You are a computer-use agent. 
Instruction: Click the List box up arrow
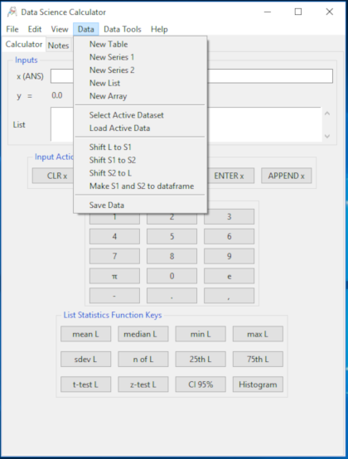(x=327, y=114)
